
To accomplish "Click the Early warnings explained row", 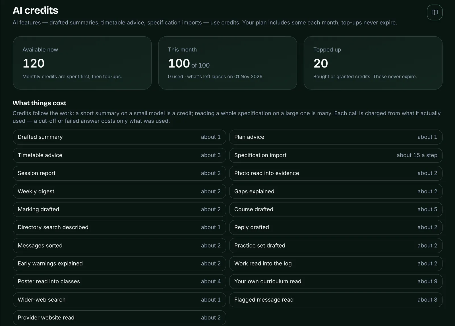I will [x=119, y=264].
